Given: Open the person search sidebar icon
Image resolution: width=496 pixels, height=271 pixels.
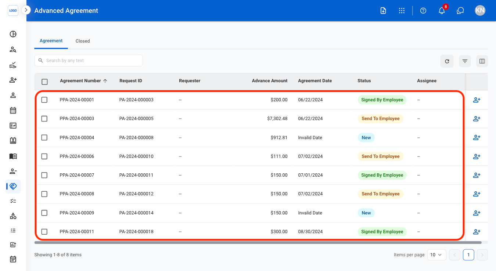Looking at the screenshot, I should [13, 50].
